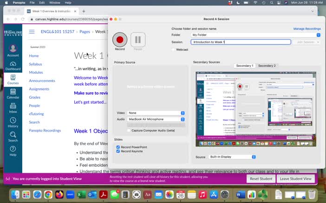
Task: Open App Store from the Dock
Action: (214, 195)
